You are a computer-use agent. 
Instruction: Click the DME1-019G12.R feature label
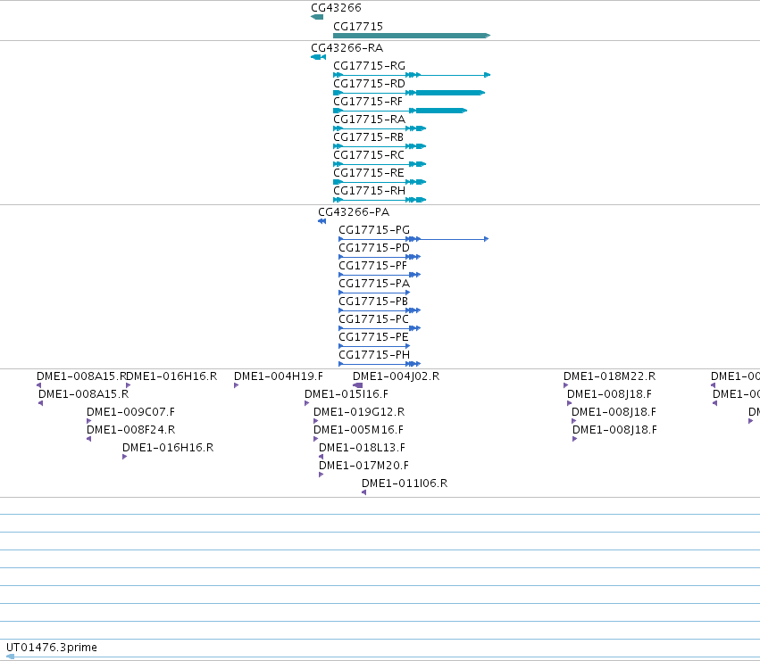[x=359, y=413]
